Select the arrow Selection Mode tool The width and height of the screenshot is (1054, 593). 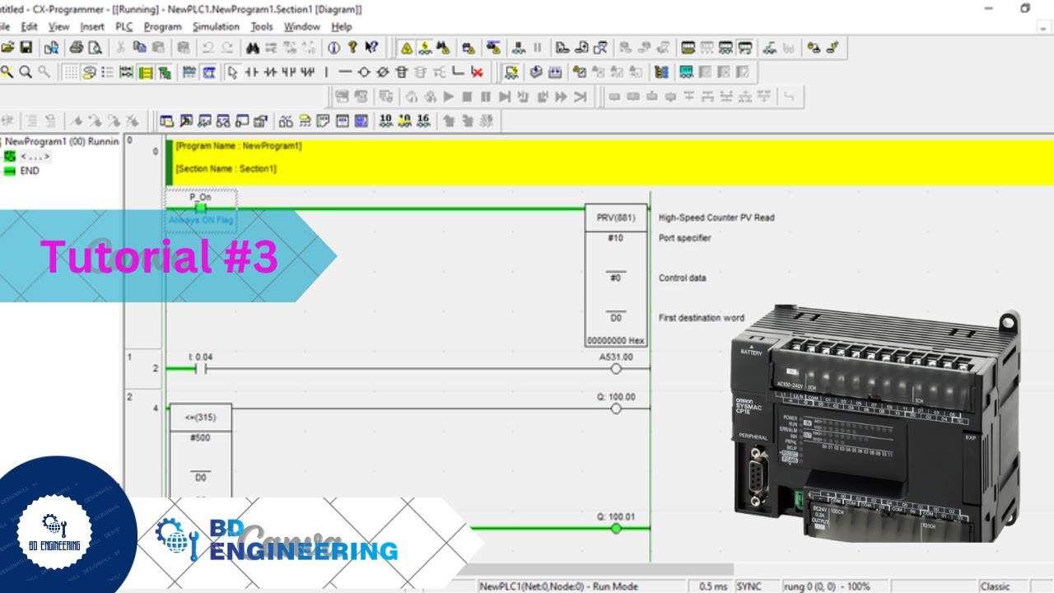(x=232, y=72)
